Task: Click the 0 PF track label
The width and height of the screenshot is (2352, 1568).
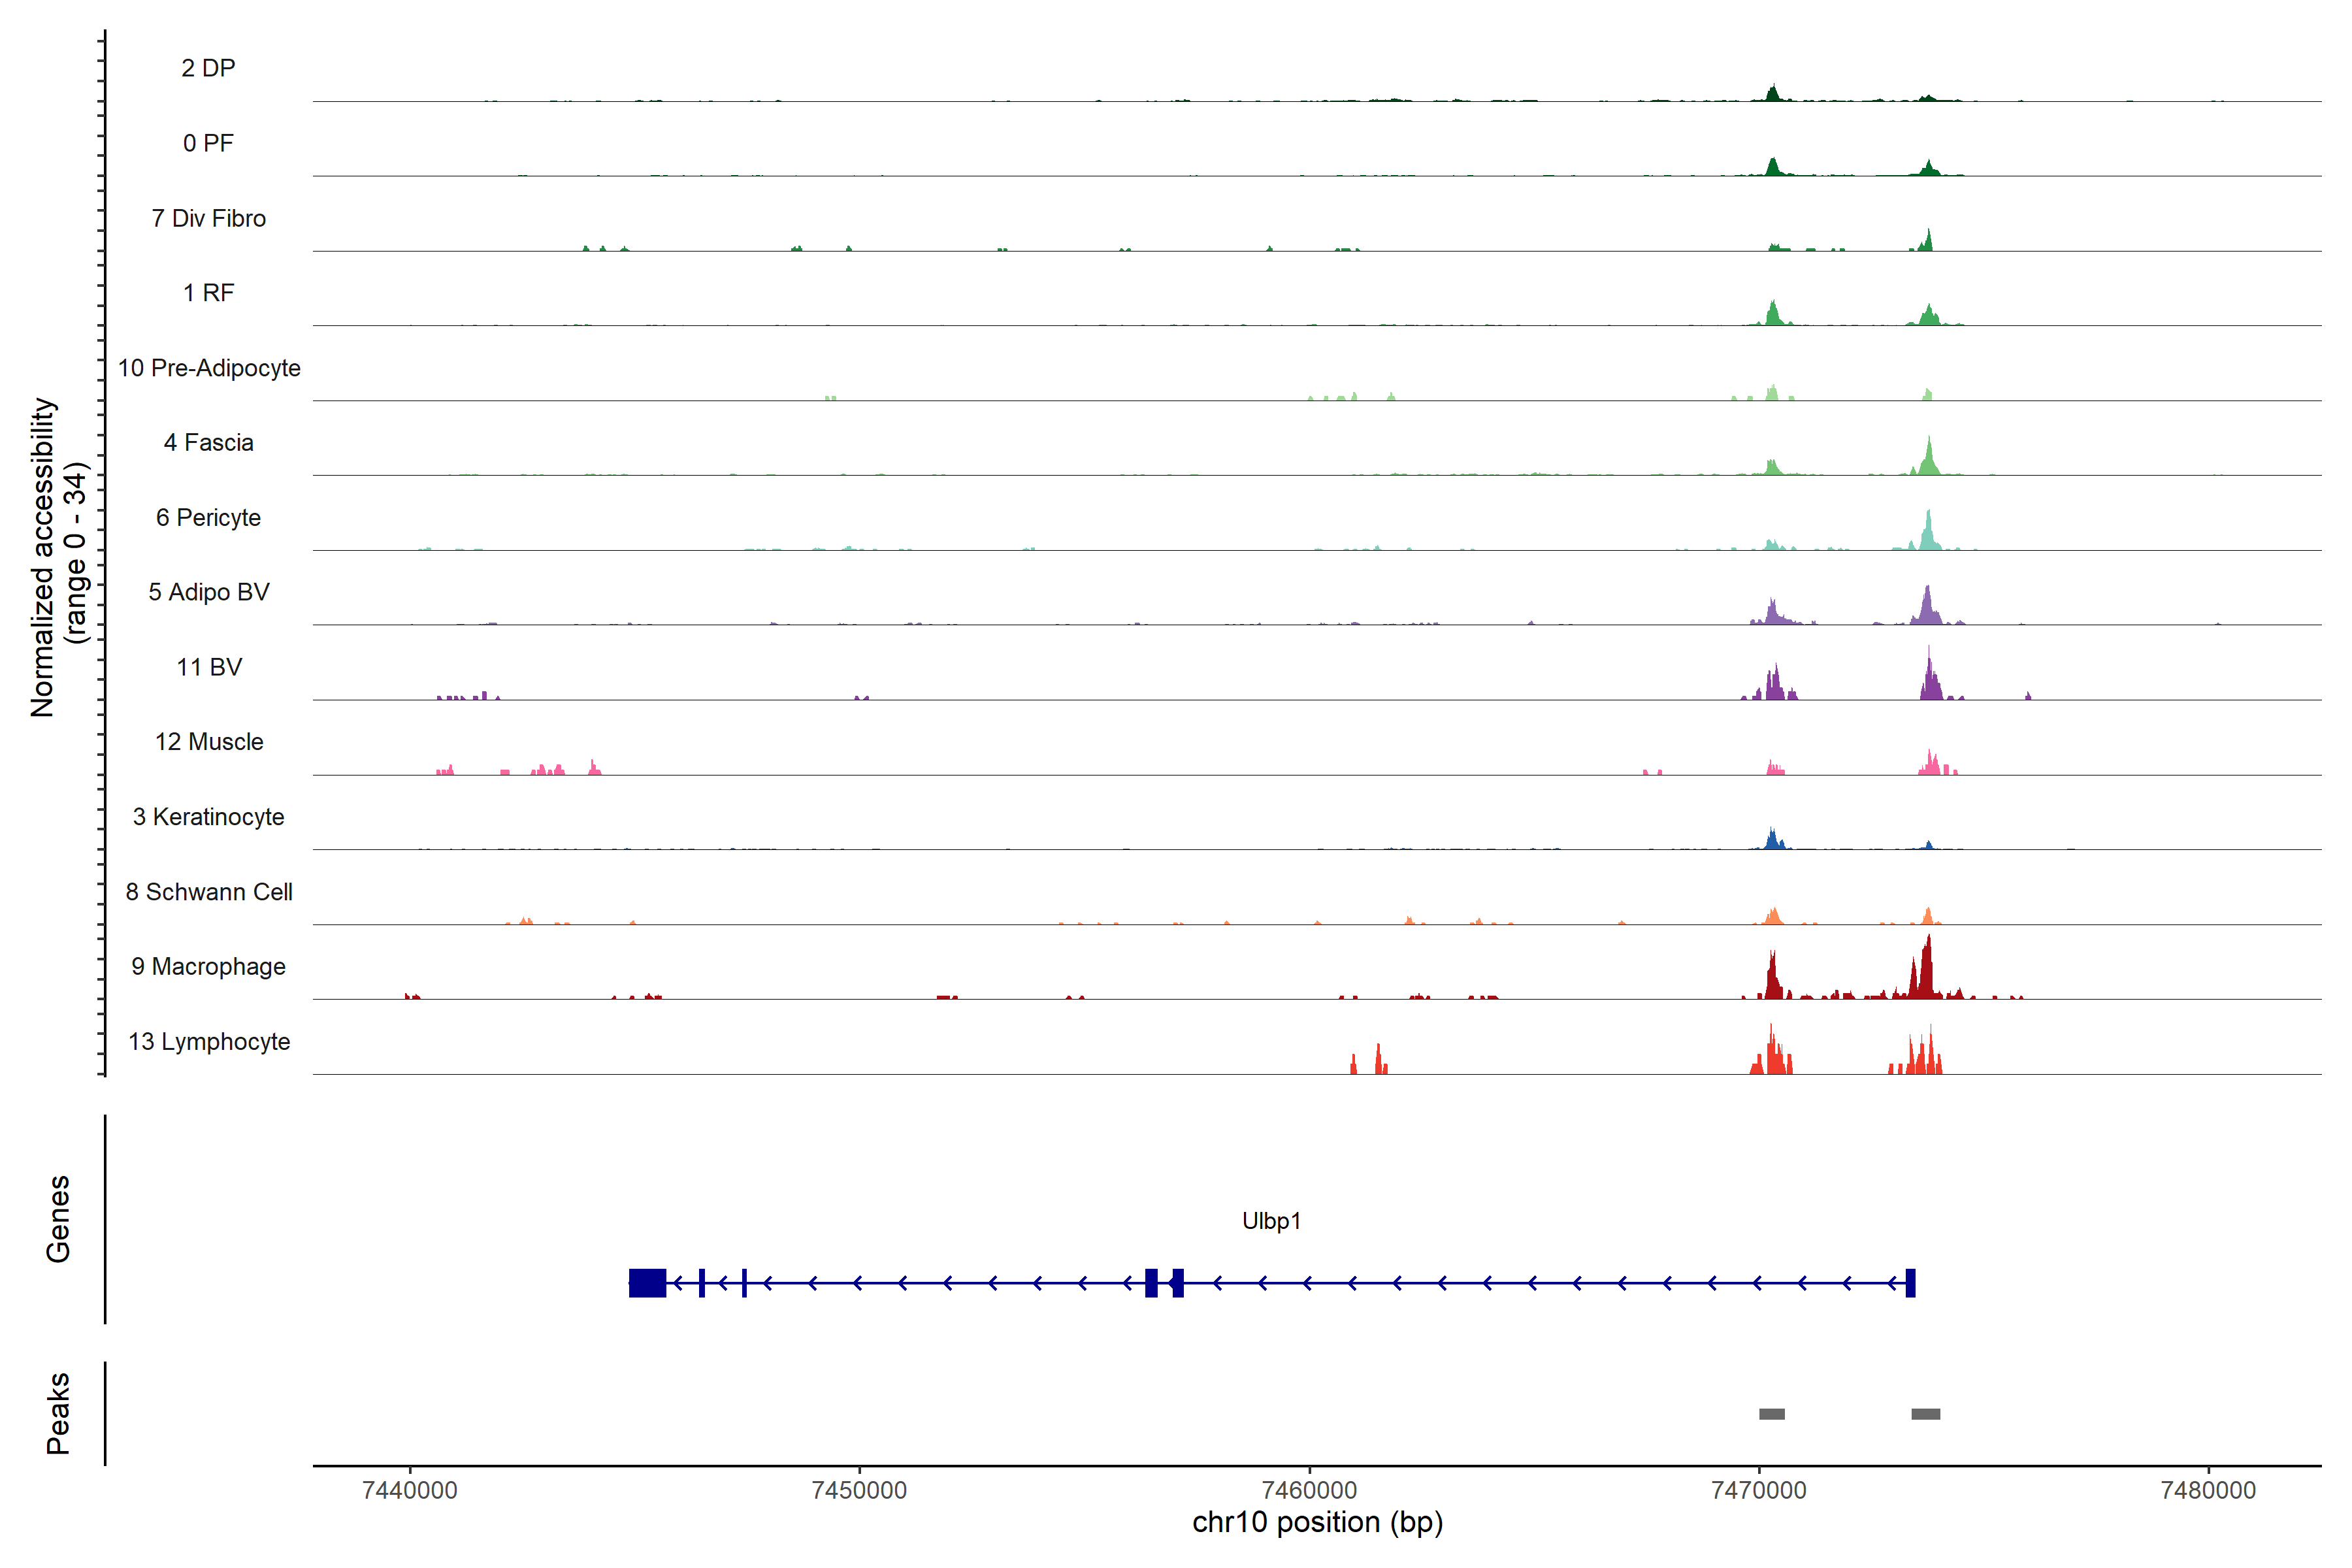Action: click(208, 143)
